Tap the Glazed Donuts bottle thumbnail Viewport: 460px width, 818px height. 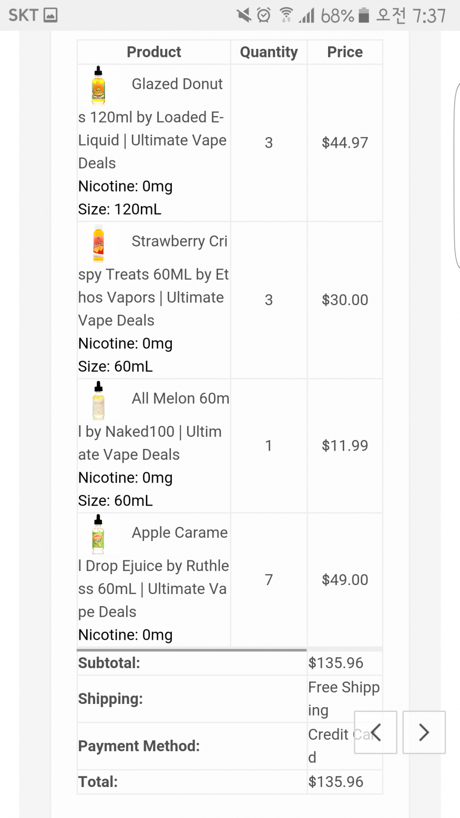[98, 86]
